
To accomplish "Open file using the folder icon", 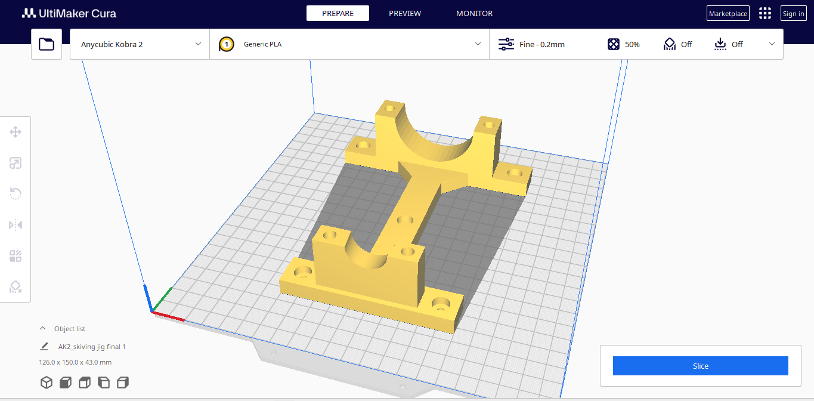I will click(47, 44).
